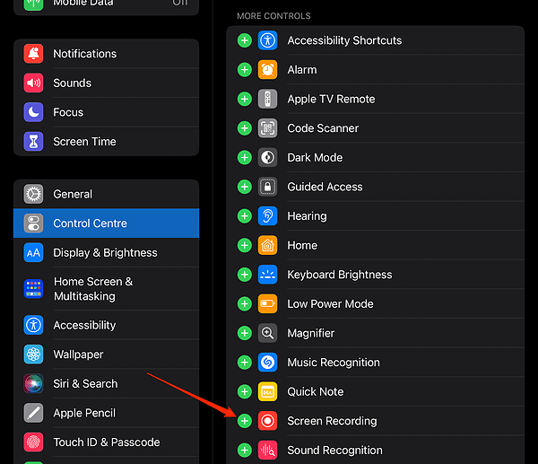538x464 pixels.
Task: Click the Code Scanner icon
Action: click(267, 128)
